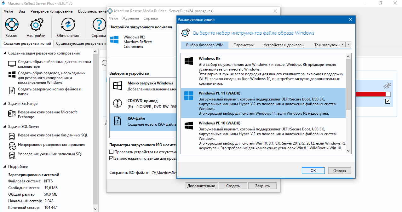The height and width of the screenshot is (212, 402).
Task: Select Windows RE option text
Action: (x=210, y=59)
